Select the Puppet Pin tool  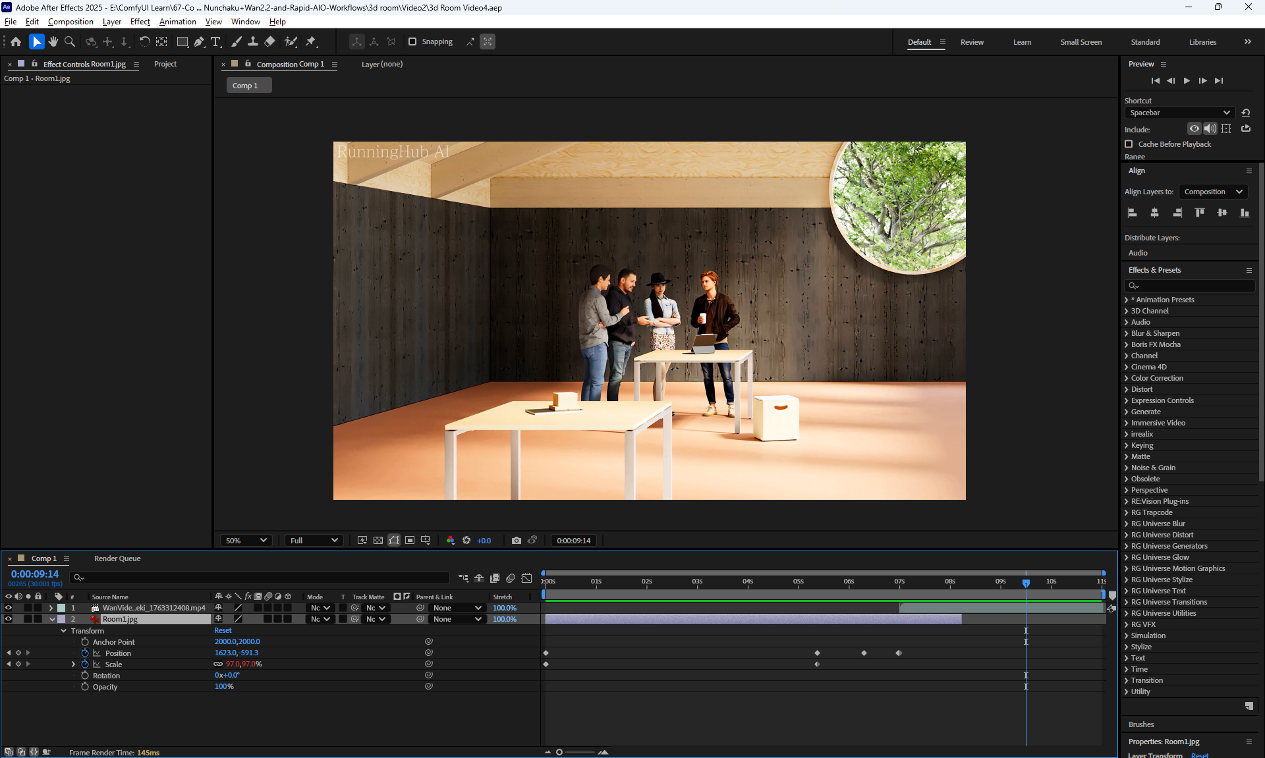point(311,41)
